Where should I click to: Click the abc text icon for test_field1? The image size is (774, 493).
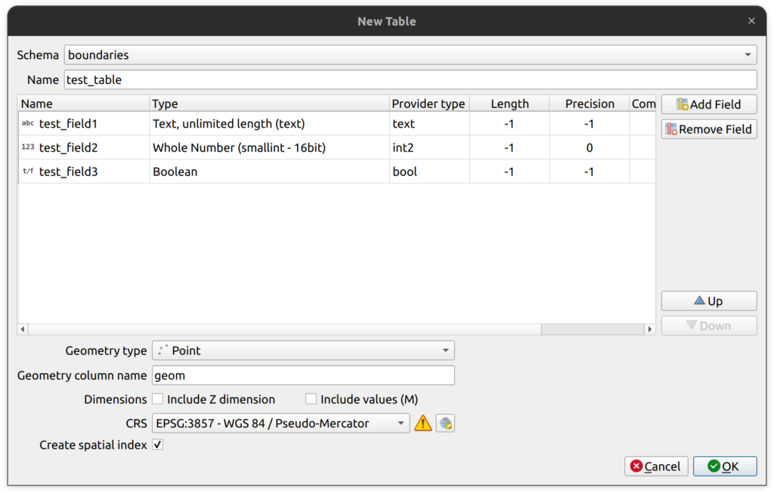pos(28,124)
